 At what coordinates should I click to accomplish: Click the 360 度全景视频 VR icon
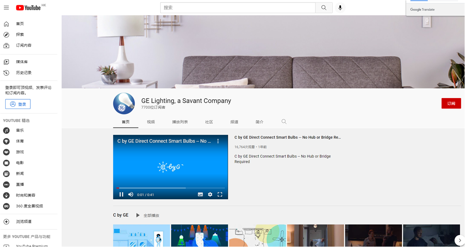6,206
